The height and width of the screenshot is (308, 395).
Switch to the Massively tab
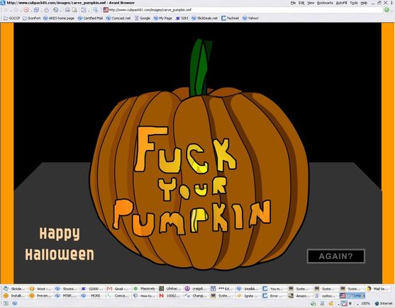pyautogui.click(x=145, y=289)
